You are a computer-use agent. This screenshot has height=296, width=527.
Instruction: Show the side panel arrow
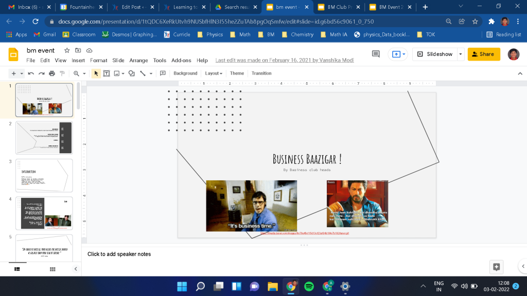click(523, 267)
